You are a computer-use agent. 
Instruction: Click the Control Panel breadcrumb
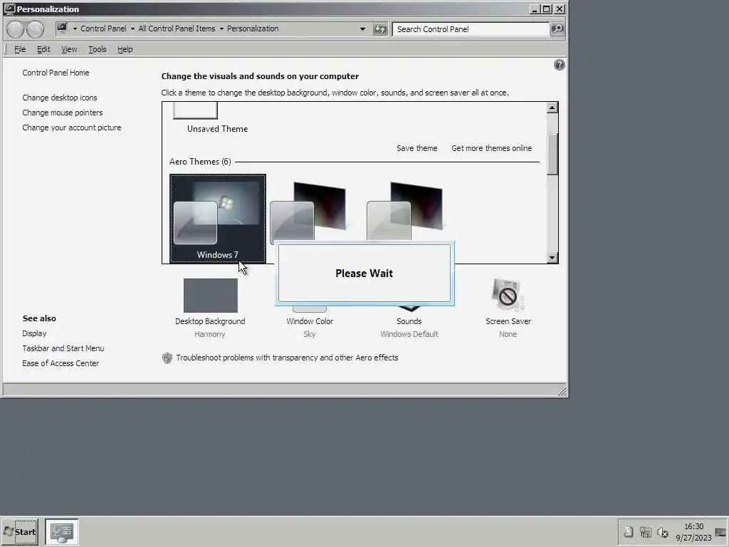click(x=103, y=28)
